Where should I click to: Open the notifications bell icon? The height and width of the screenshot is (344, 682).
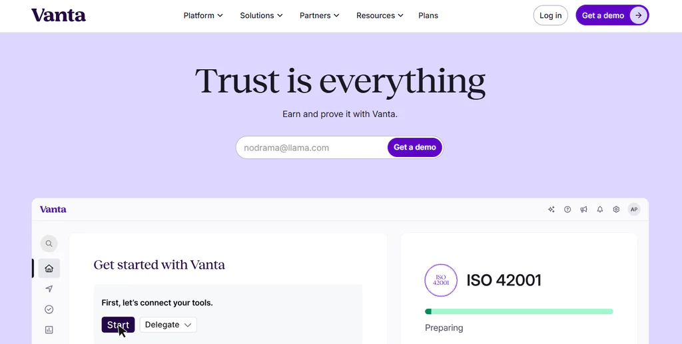600,210
